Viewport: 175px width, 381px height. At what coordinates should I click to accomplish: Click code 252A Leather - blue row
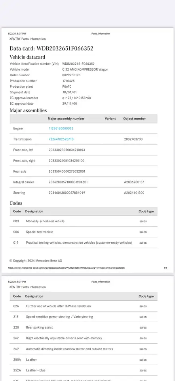click(x=84, y=370)
